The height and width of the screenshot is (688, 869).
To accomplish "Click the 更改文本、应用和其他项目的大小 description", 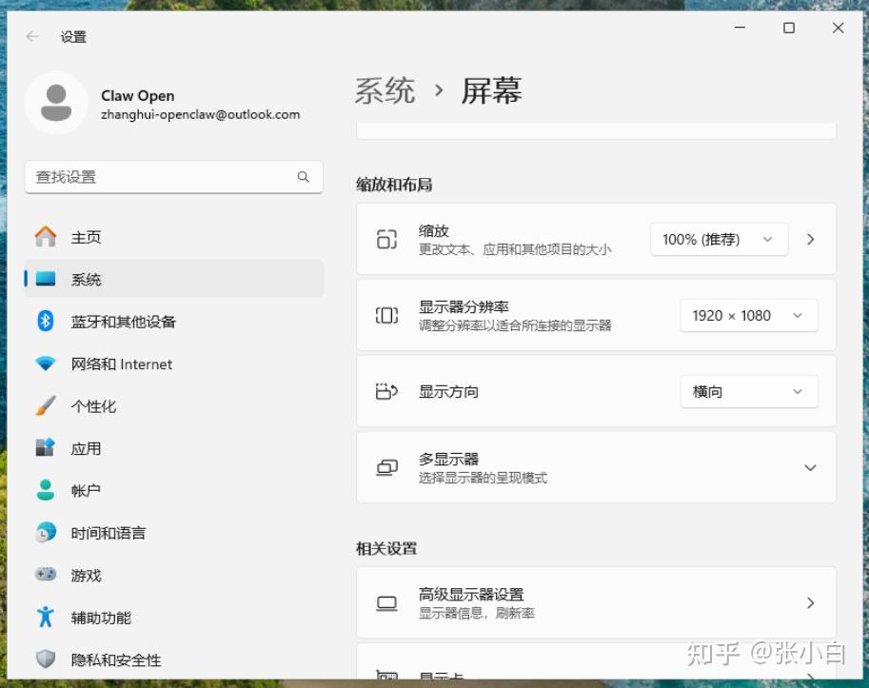I will [515, 249].
